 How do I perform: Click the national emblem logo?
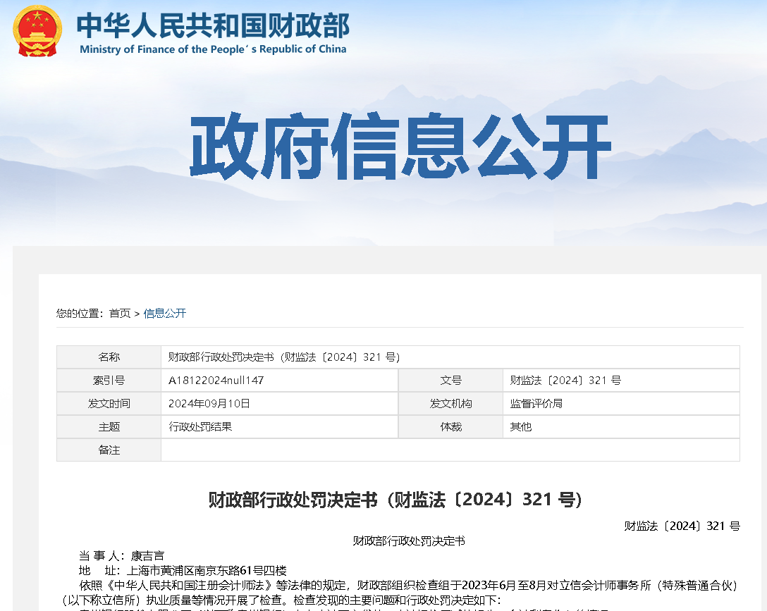pyautogui.click(x=37, y=31)
